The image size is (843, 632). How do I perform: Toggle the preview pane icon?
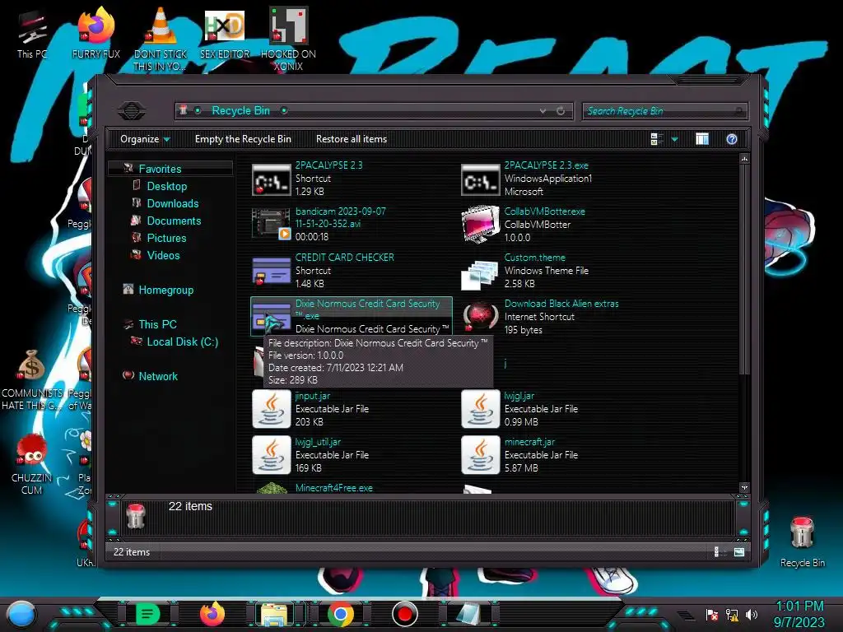click(702, 139)
